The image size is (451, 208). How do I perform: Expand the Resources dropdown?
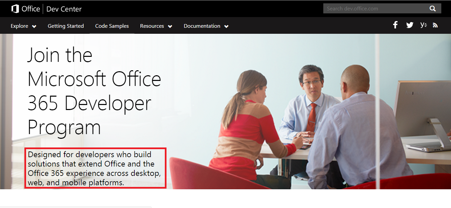click(x=156, y=26)
